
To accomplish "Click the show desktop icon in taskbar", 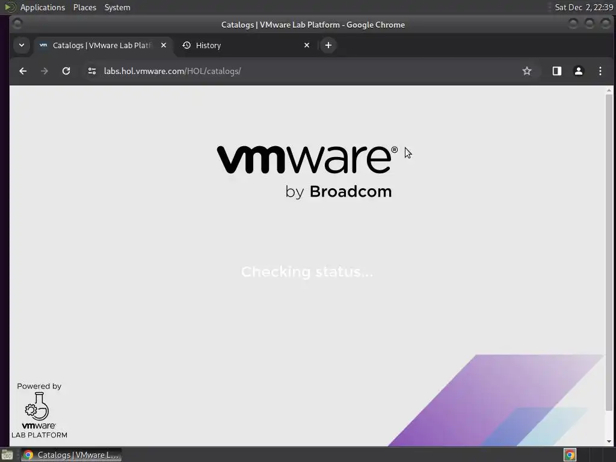I will point(7,455).
